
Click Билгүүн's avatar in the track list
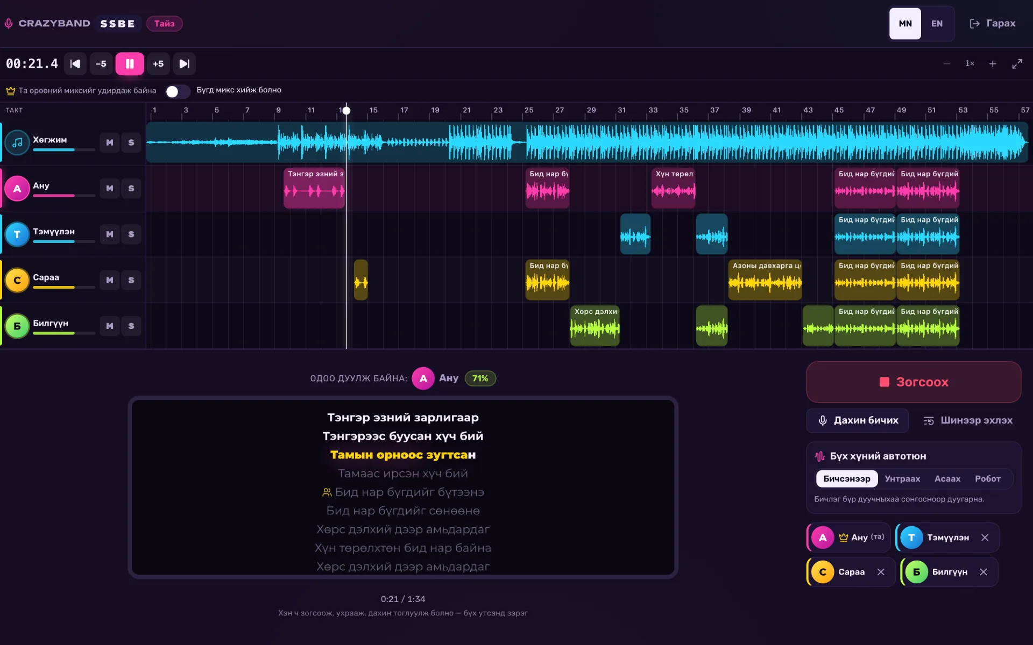[x=17, y=326]
